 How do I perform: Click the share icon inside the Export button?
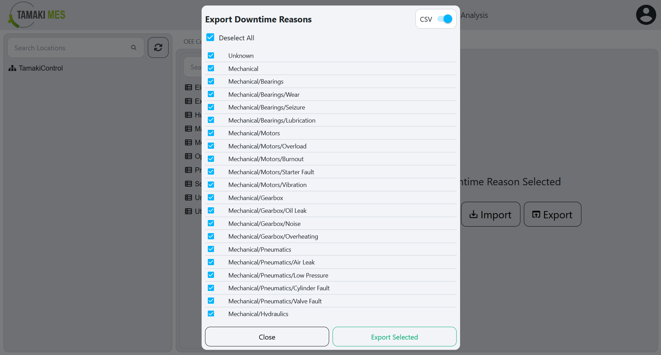536,214
